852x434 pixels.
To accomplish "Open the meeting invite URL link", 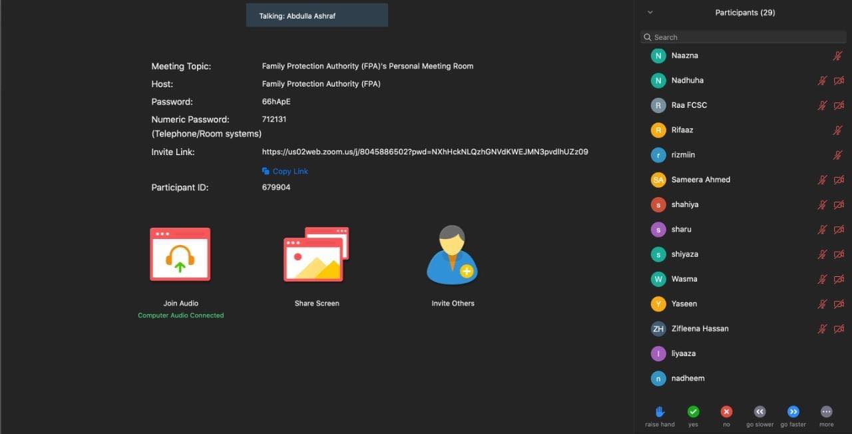I will pyautogui.click(x=425, y=152).
